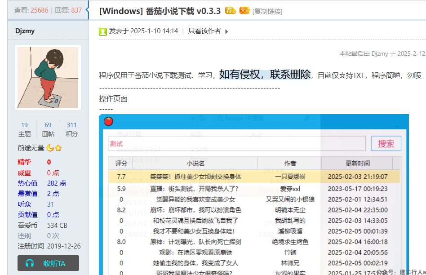The width and height of the screenshot is (426, 275).
Task: Click the 悬赏值 stat label
Action: pyautogui.click(x=27, y=194)
